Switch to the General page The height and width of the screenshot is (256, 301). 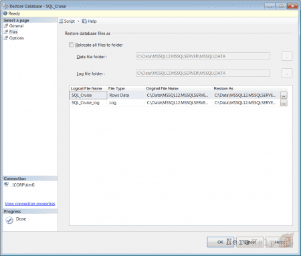[x=16, y=26]
